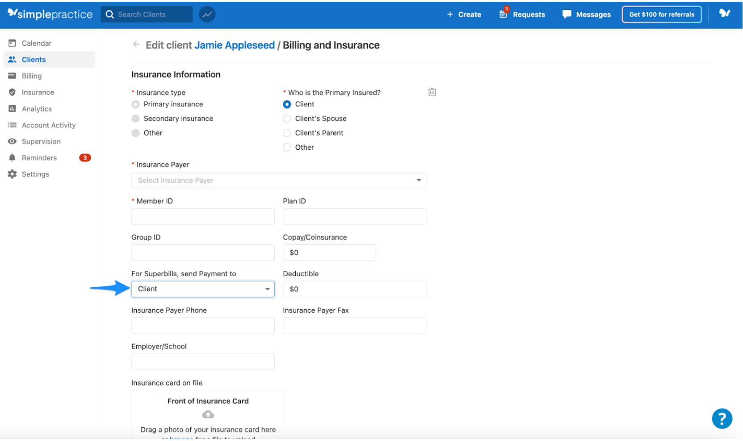Open Jamie Appleseed client profile link
The width and height of the screenshot is (743, 441).
coord(234,45)
